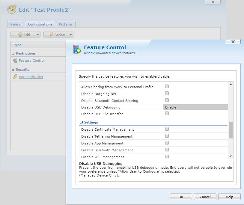The width and height of the screenshot is (244, 205).
Task: Open the Add dropdown arrow
Action: point(38,35)
